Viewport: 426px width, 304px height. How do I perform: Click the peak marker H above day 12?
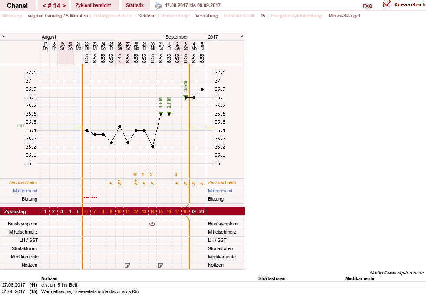pyautogui.click(x=135, y=175)
